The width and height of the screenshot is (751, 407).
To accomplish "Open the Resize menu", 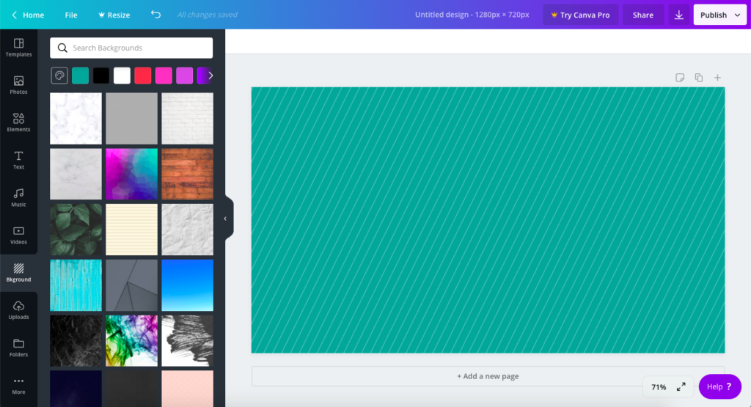I will pos(114,15).
